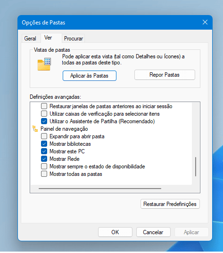The height and width of the screenshot is (253, 223).
Task: Enable Mostrar todas as pastas
Action: click(44, 174)
